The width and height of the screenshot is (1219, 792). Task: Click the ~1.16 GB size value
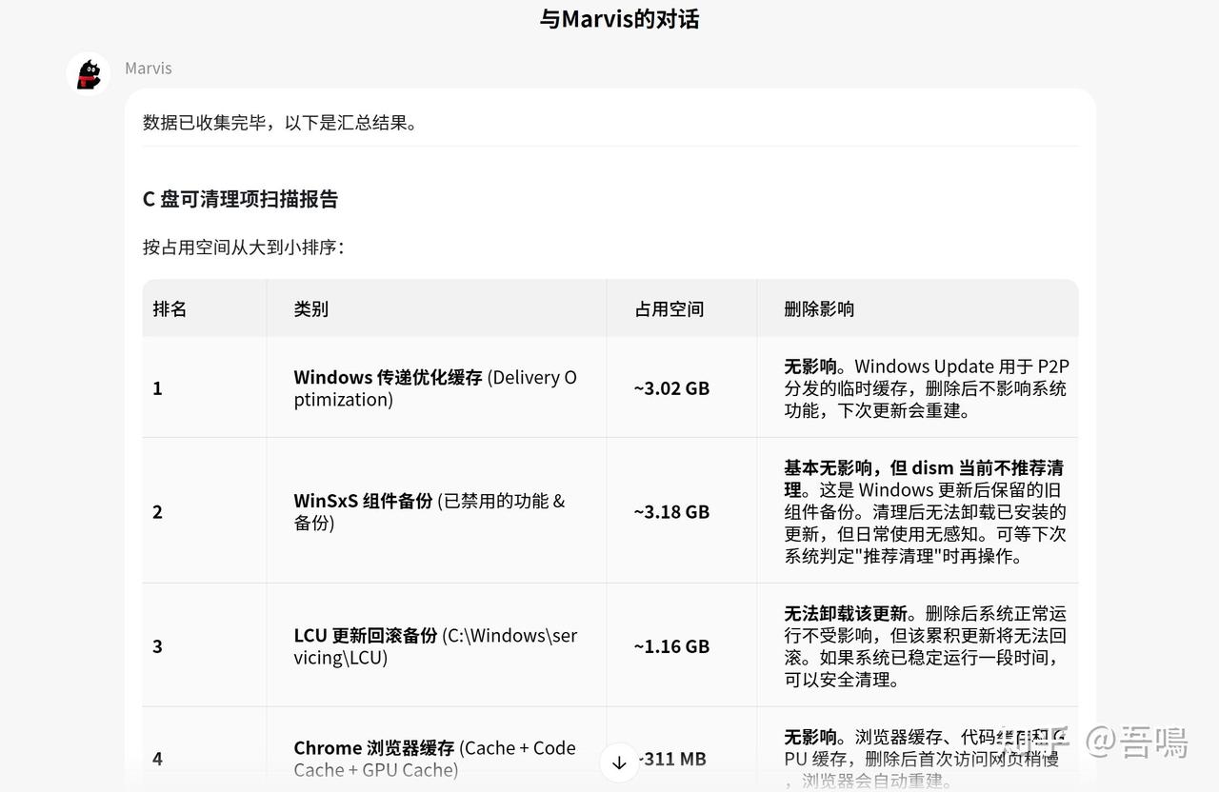[671, 646]
